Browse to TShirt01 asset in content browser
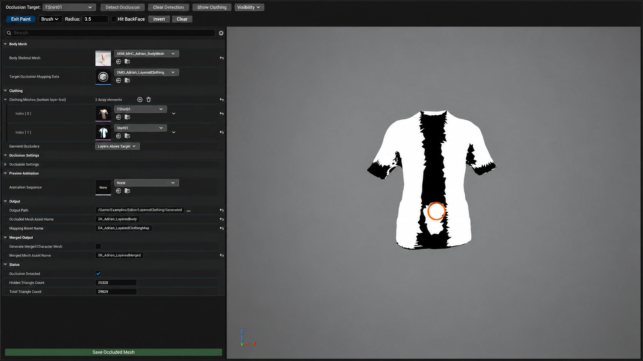The height and width of the screenshot is (361, 643). [127, 117]
